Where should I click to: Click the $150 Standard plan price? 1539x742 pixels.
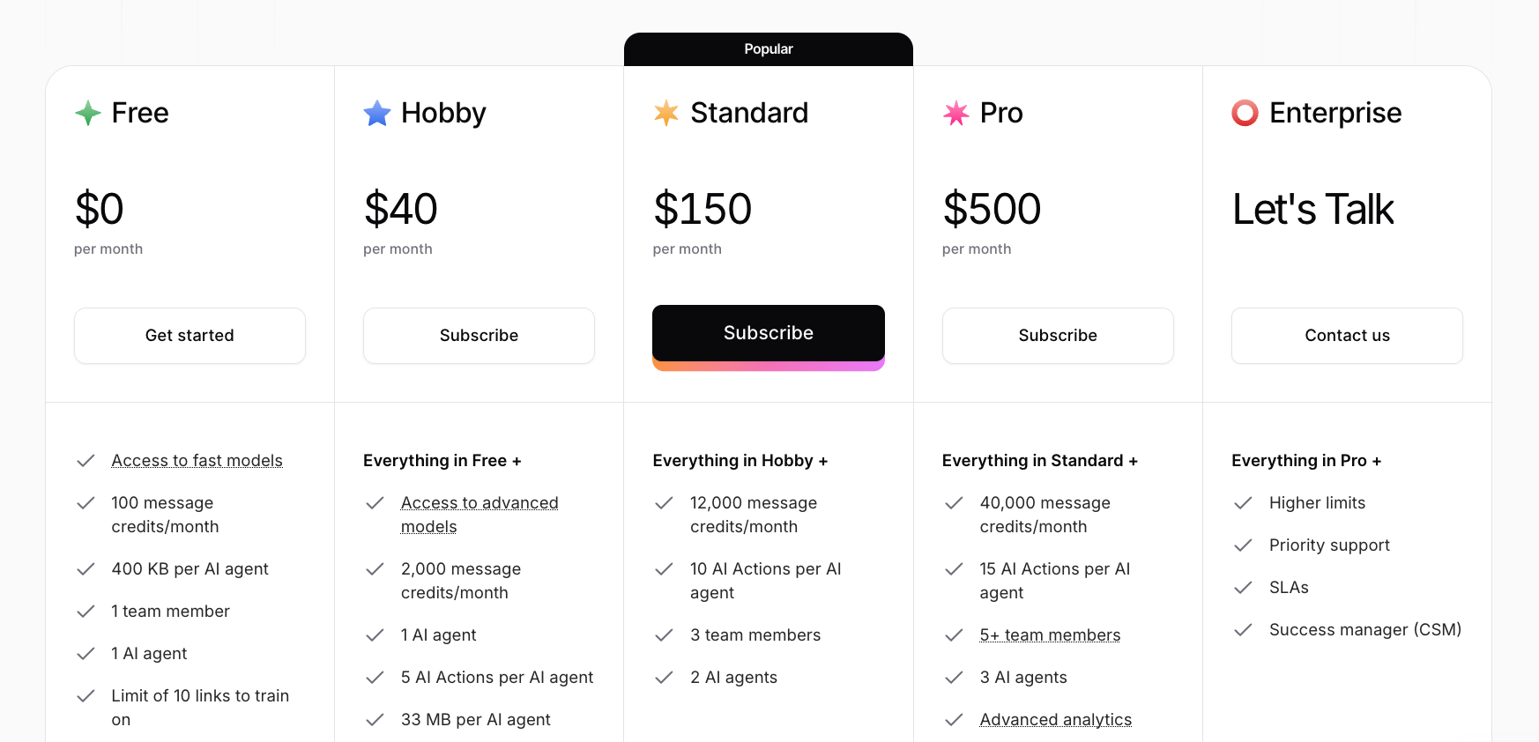[703, 209]
